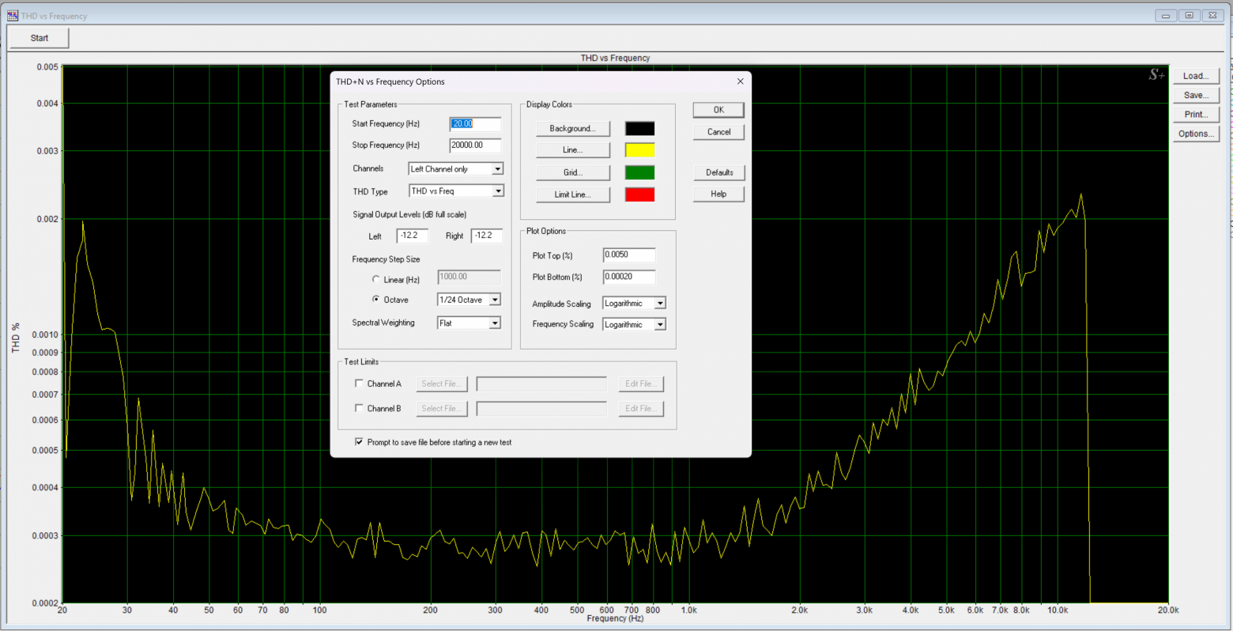Click the Limit Line... color button

[x=573, y=195]
